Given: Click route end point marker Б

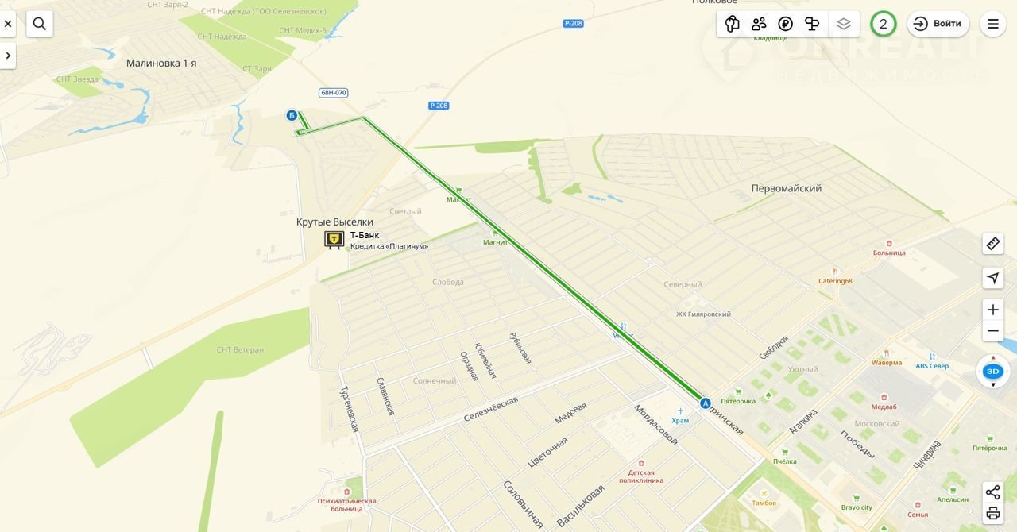Looking at the screenshot, I should [x=292, y=116].
